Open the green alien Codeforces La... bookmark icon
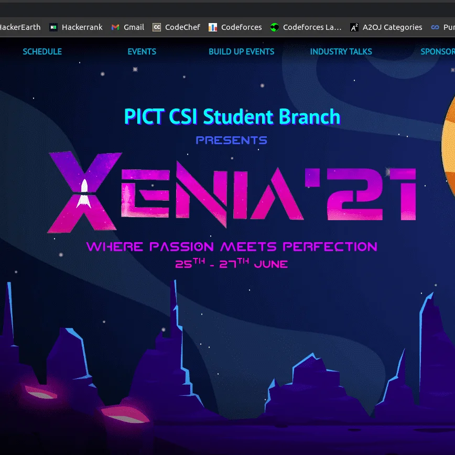This screenshot has height=455, width=455. pos(275,27)
